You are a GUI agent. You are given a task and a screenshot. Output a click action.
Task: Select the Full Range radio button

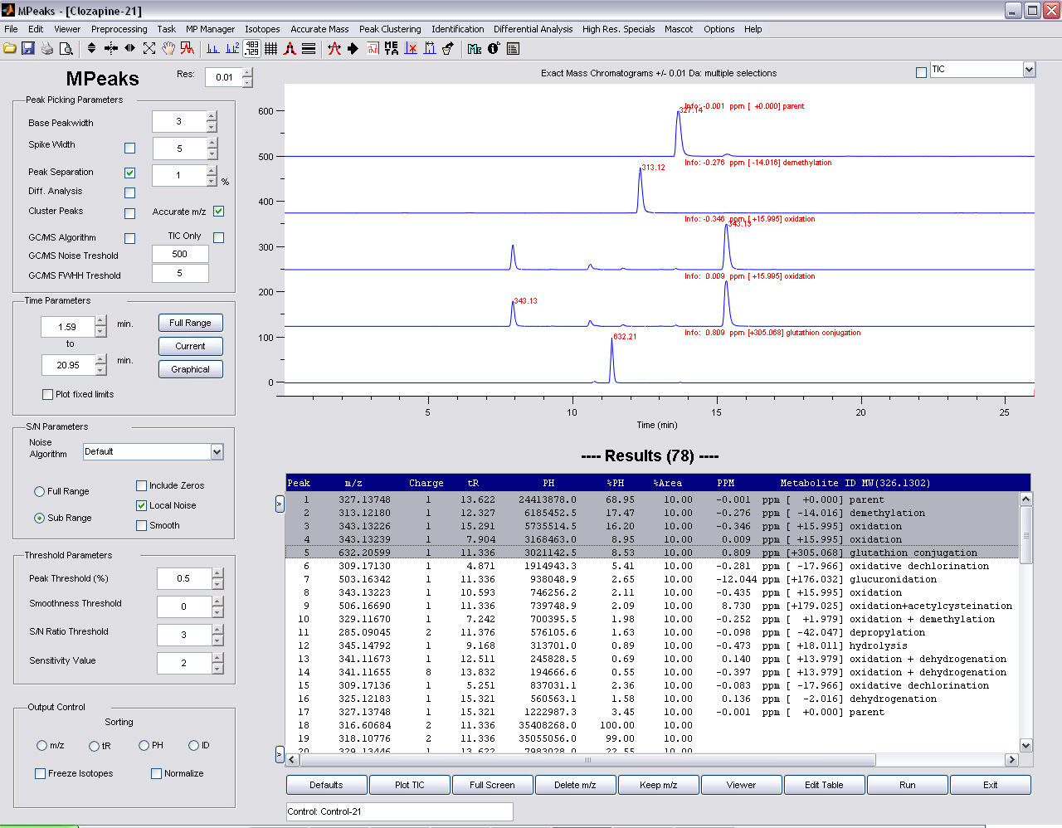point(39,491)
